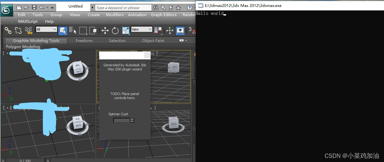Click the Save File floppy icon

point(34,7)
